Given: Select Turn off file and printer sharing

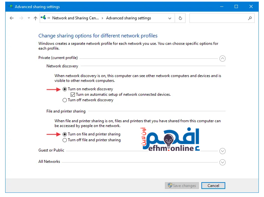Looking at the screenshot, I should pyautogui.click(x=65, y=140).
